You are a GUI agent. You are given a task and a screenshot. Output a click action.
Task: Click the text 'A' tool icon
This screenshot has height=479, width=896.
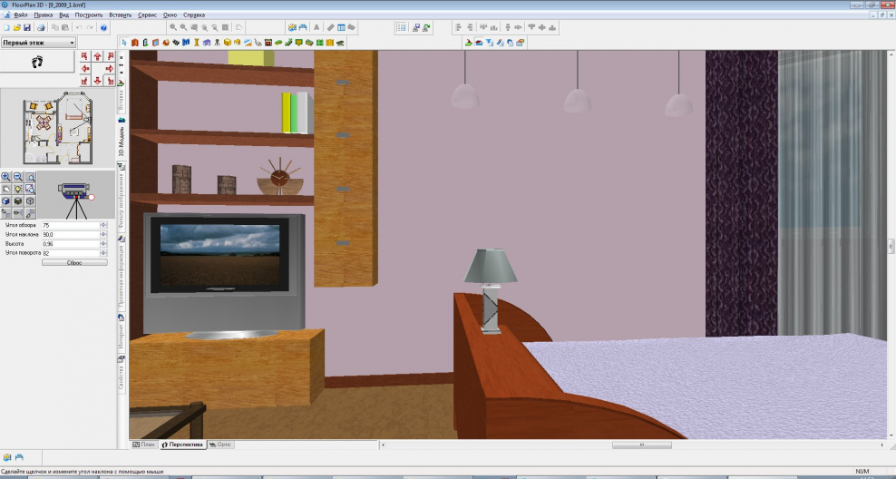pos(317,27)
